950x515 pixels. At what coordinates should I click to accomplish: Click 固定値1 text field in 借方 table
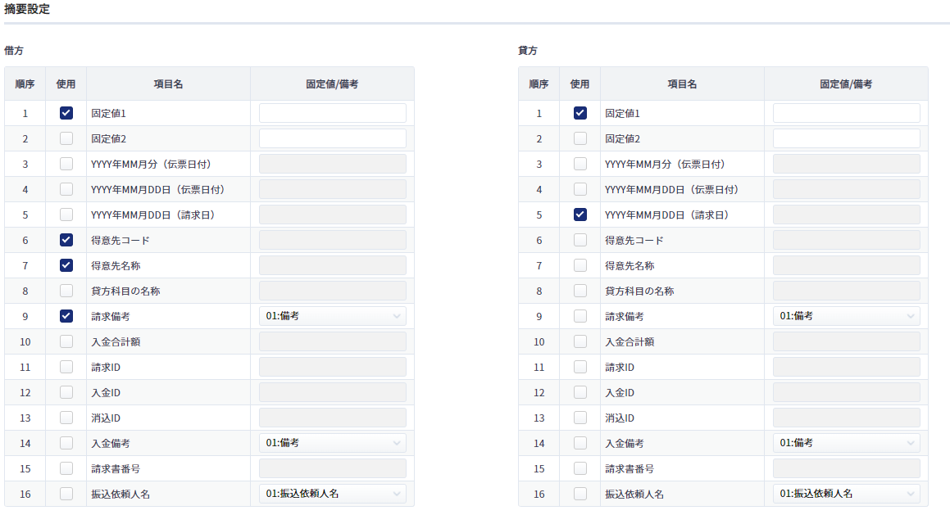(x=332, y=113)
